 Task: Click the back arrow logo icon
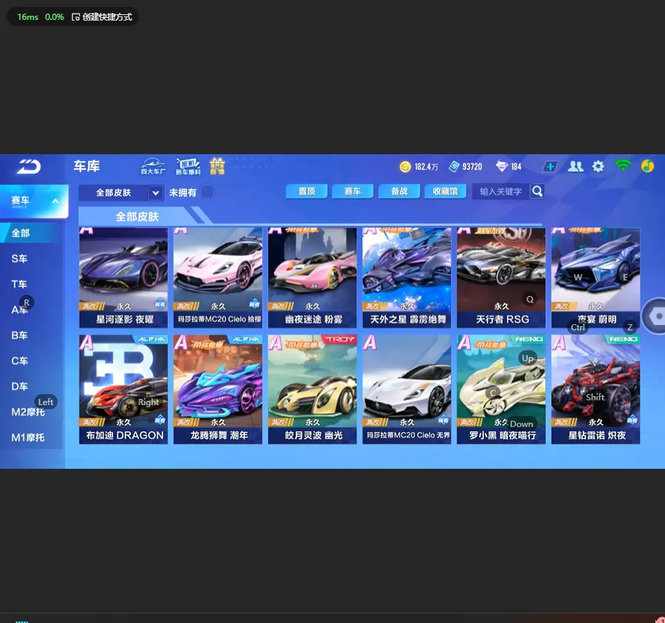(x=28, y=167)
